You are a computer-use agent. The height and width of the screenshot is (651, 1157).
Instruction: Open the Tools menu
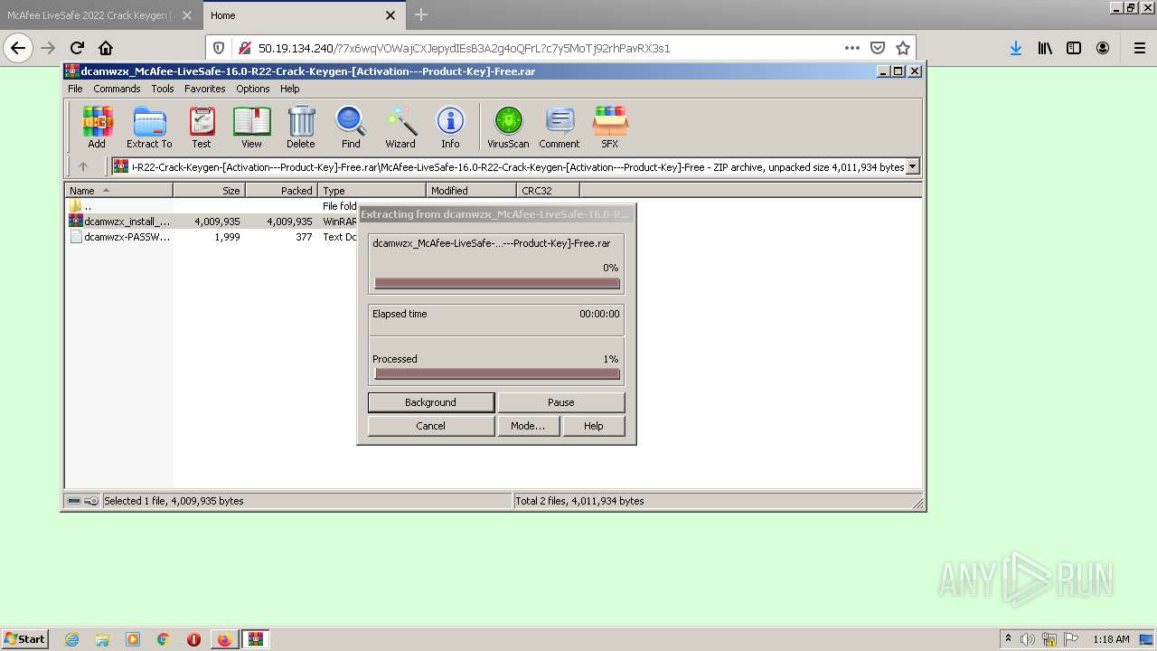point(163,89)
